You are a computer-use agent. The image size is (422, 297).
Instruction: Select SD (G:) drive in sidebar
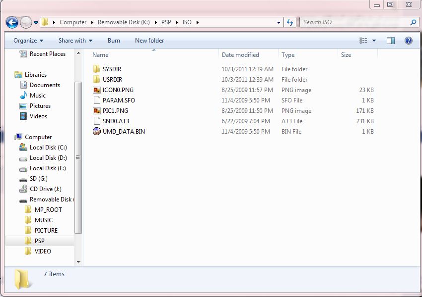click(x=34, y=179)
